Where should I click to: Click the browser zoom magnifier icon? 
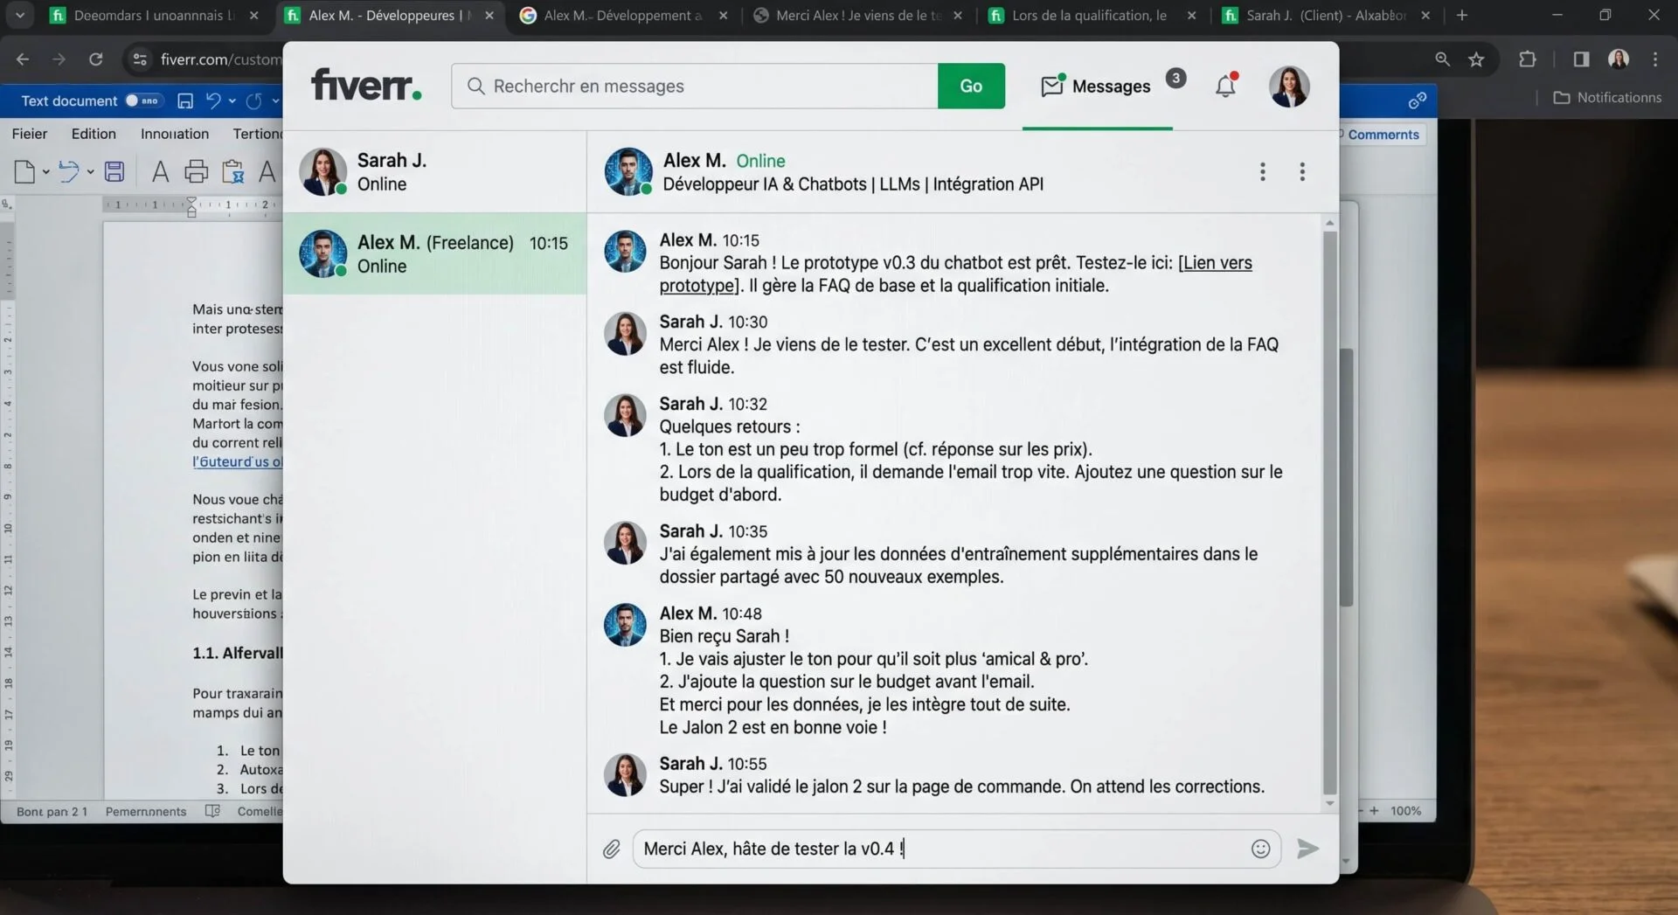(x=1442, y=59)
